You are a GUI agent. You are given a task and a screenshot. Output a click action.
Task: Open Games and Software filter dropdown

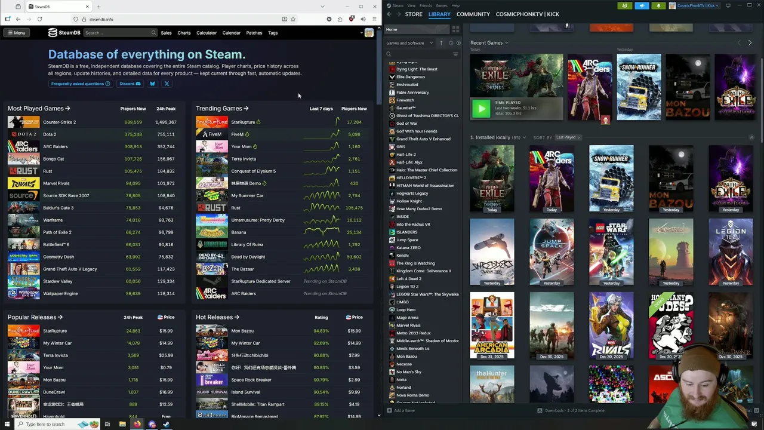tap(409, 43)
